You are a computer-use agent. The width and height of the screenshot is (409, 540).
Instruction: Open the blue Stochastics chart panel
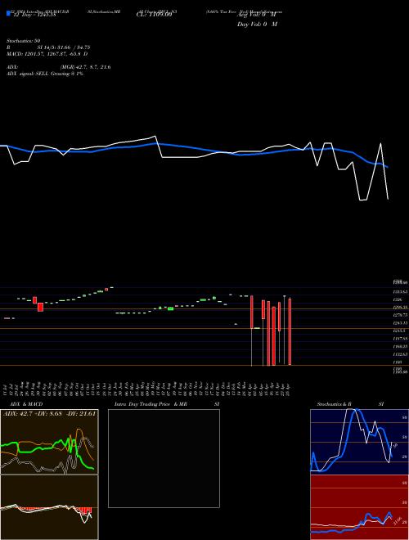pos(359,442)
